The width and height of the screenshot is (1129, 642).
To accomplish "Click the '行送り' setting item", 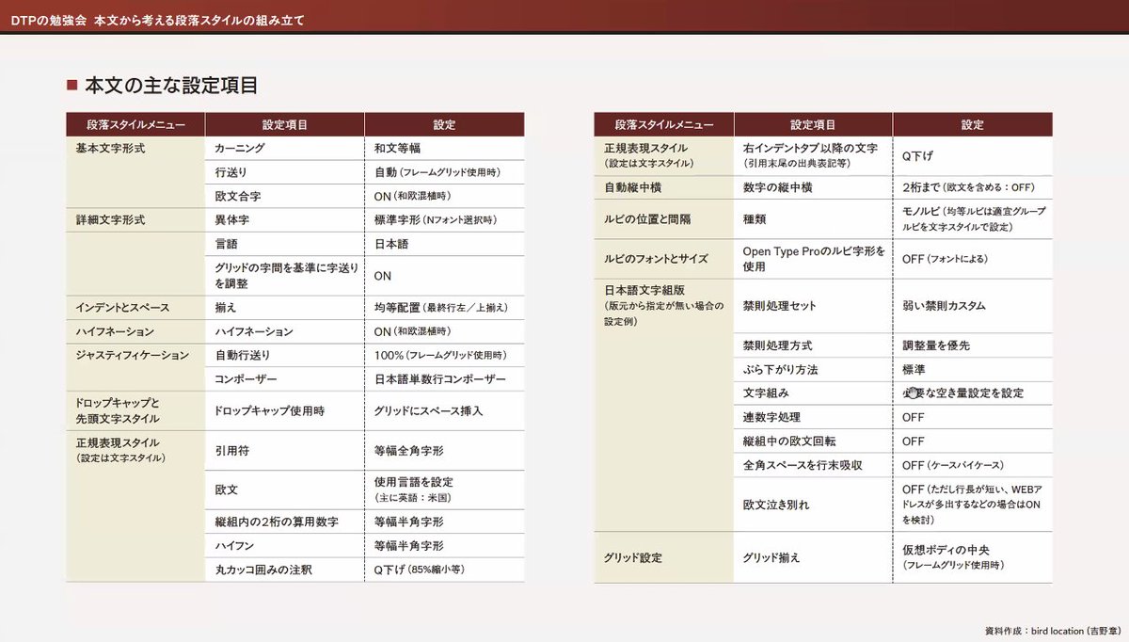I will pos(231,172).
